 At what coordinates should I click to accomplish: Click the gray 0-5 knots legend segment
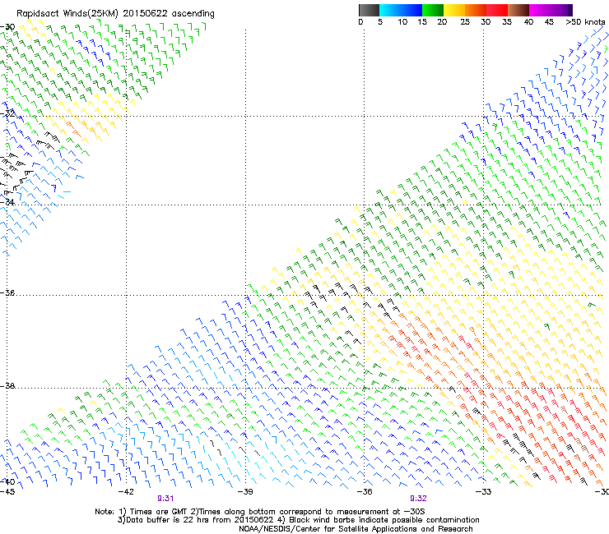click(369, 10)
